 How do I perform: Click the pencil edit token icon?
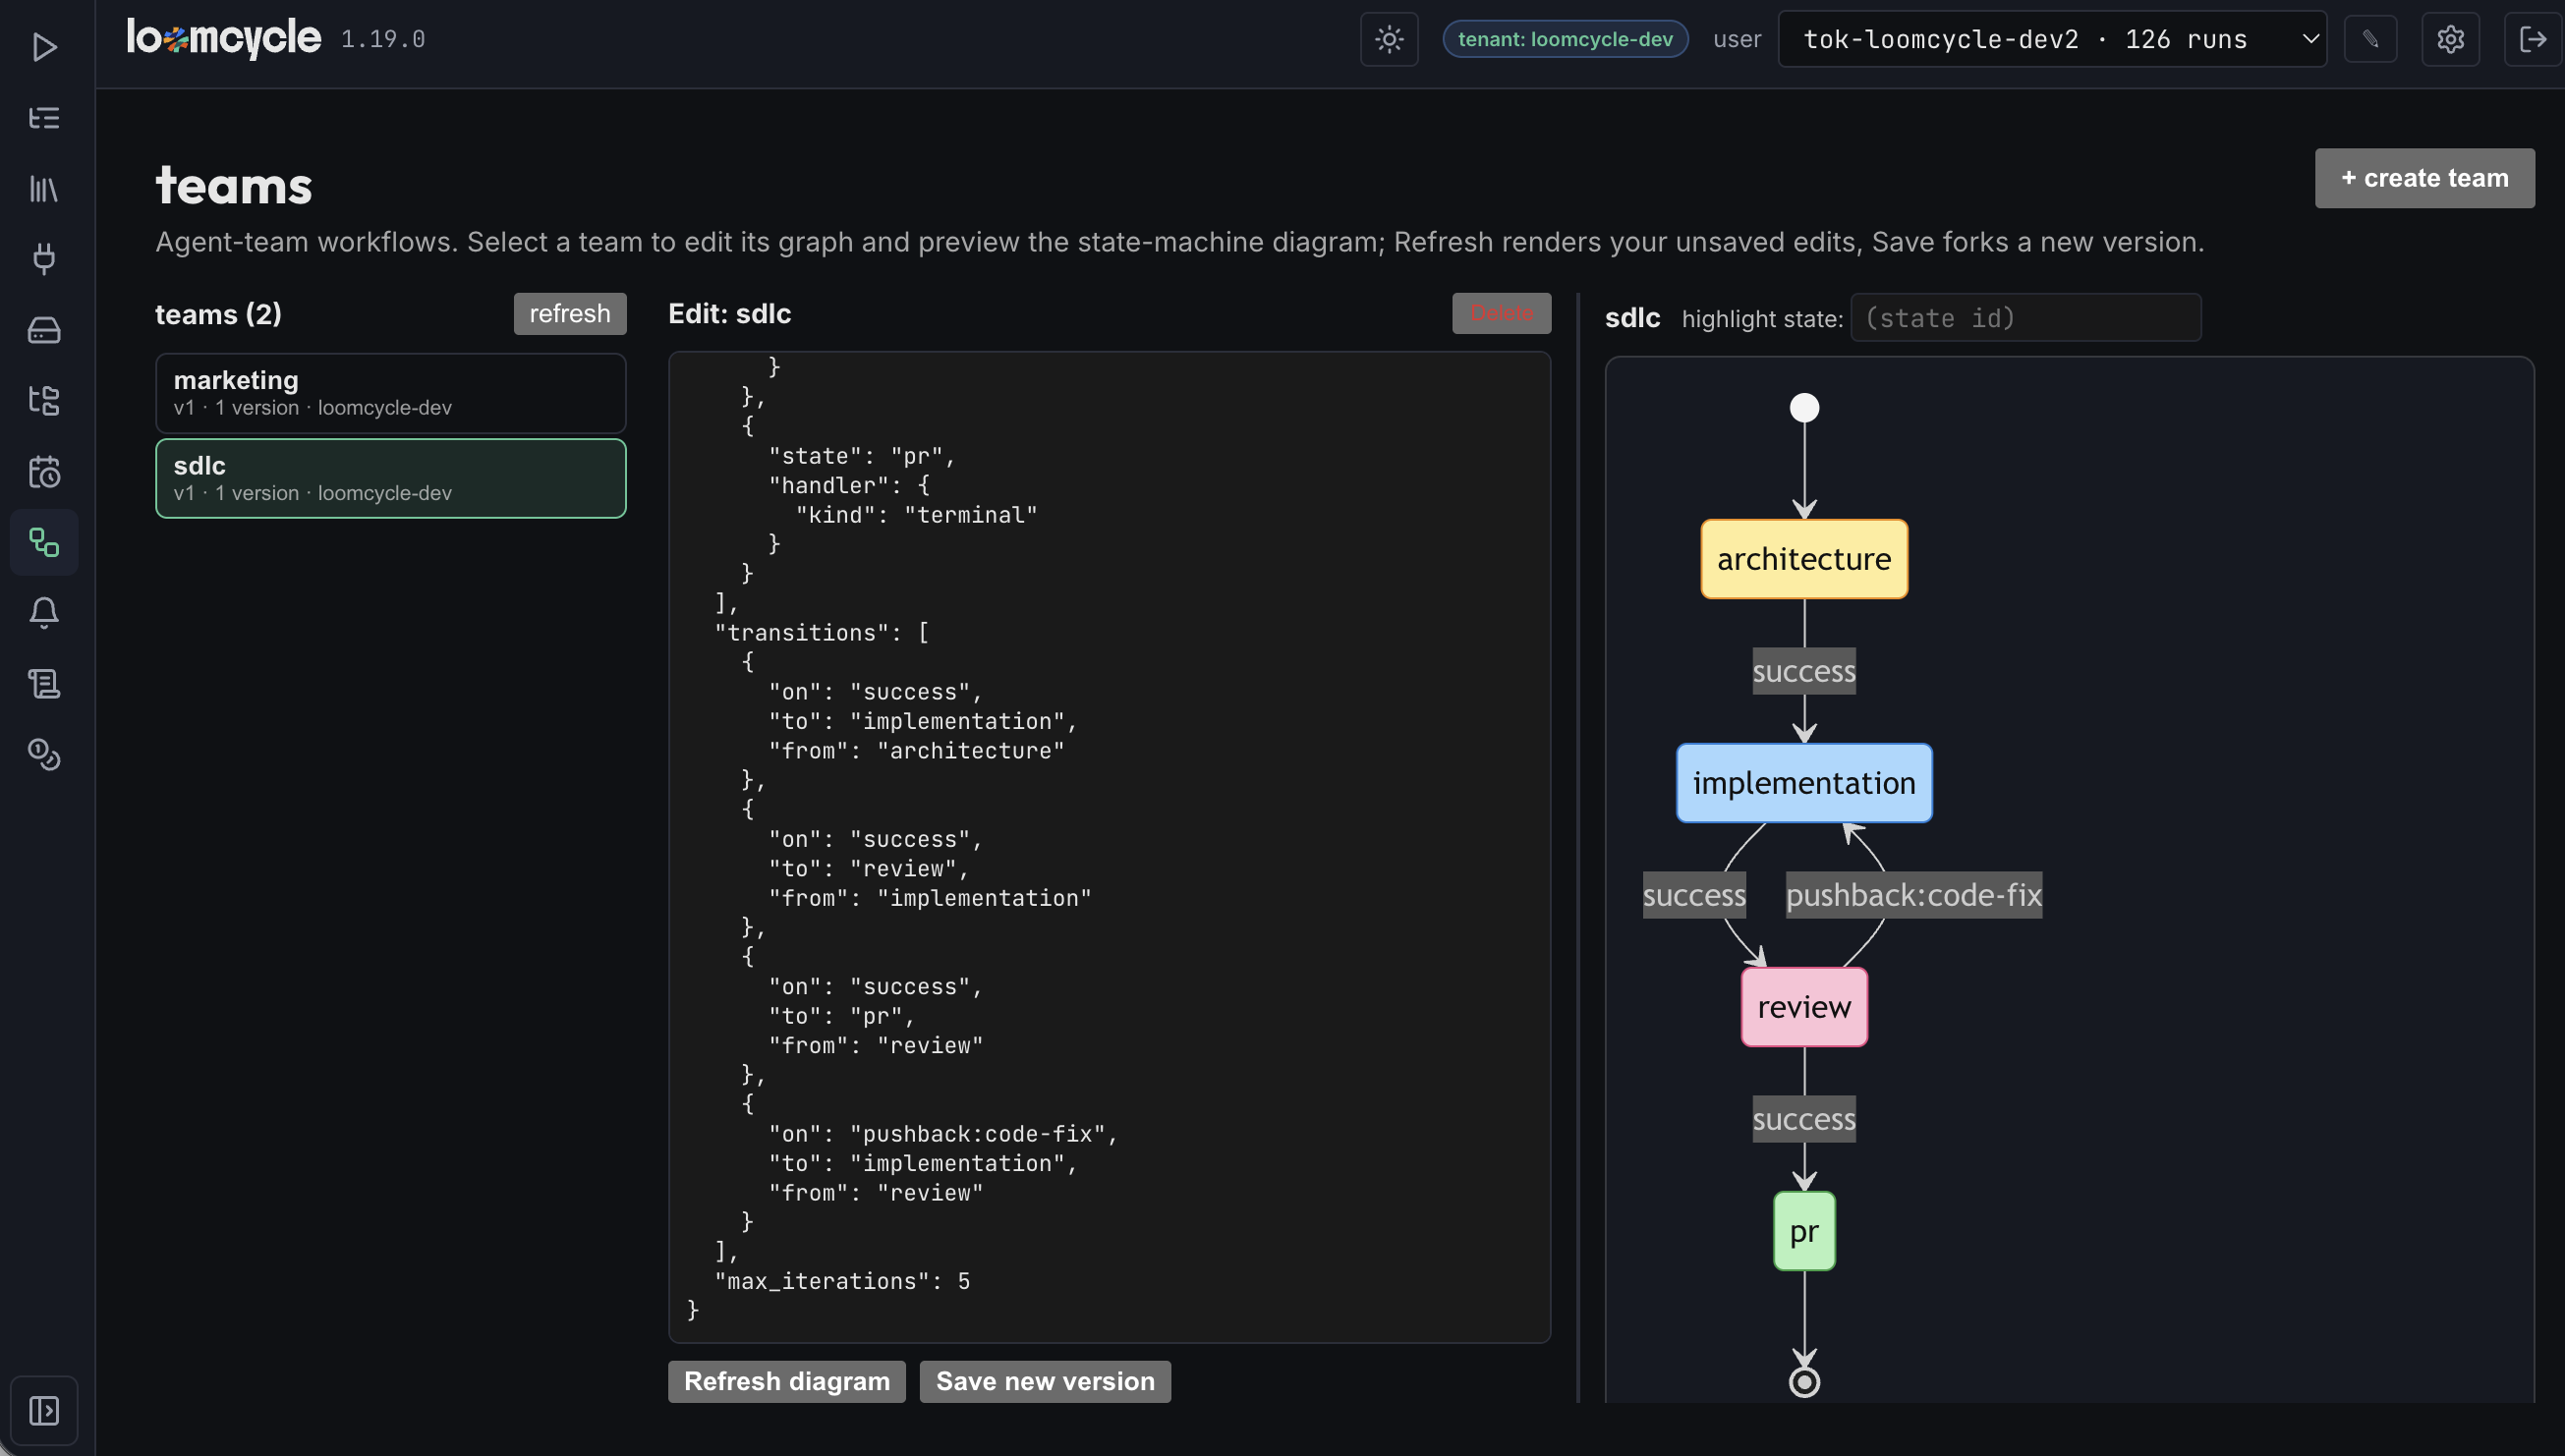(2370, 39)
